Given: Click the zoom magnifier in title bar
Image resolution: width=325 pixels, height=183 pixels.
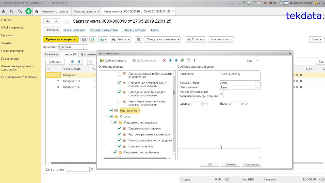Looking at the screenshot, I should pos(281,3).
